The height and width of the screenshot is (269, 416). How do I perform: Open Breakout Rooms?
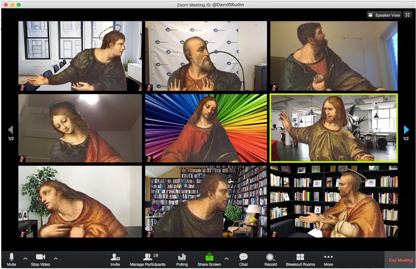300,258
